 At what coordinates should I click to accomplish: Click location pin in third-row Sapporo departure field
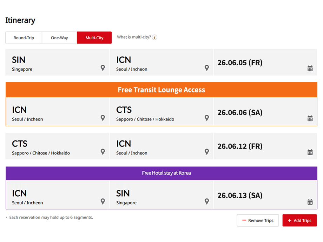[x=103, y=152]
